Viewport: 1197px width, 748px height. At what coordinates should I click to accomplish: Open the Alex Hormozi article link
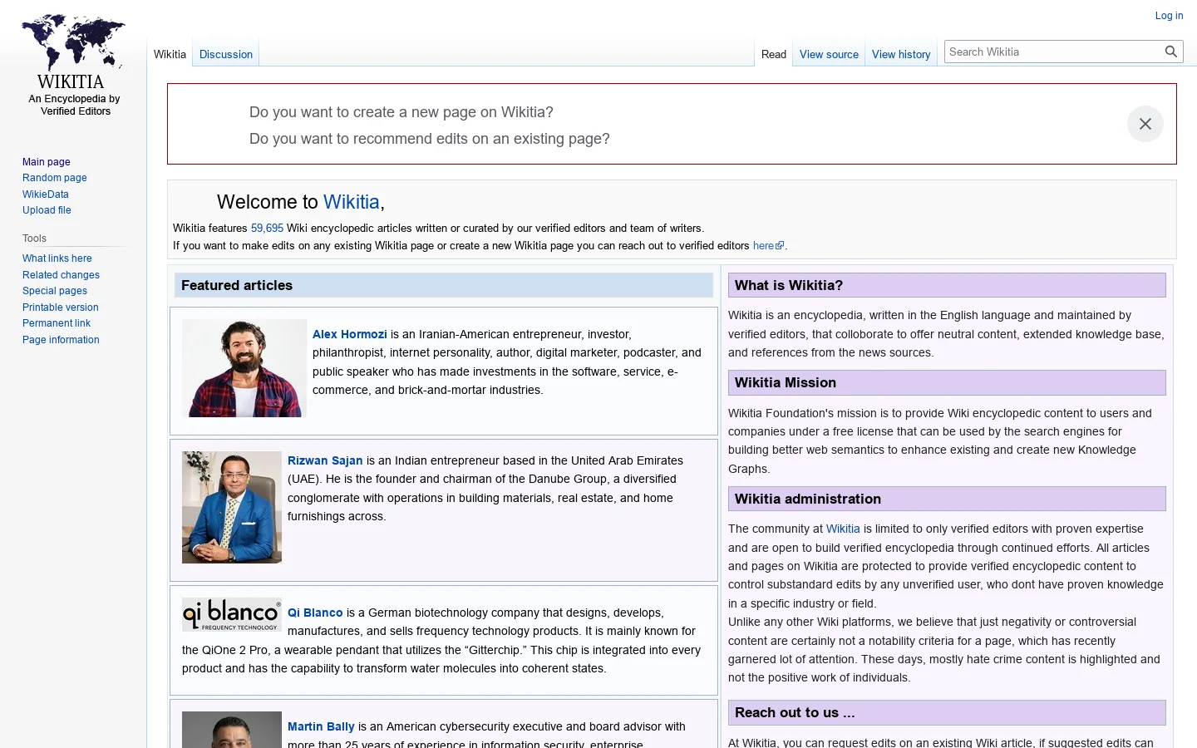pyautogui.click(x=350, y=334)
